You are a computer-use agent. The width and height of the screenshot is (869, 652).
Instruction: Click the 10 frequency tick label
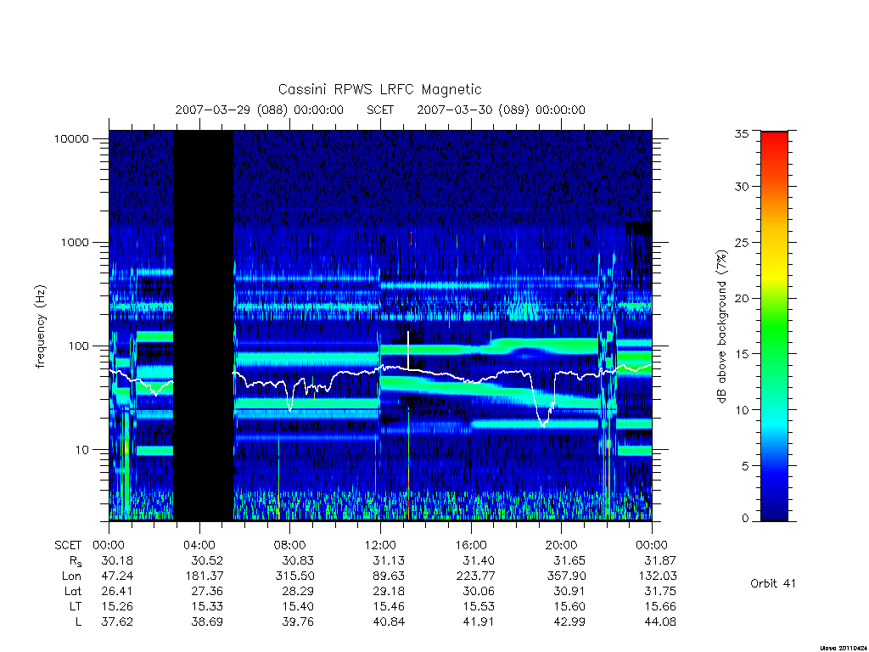coord(81,450)
